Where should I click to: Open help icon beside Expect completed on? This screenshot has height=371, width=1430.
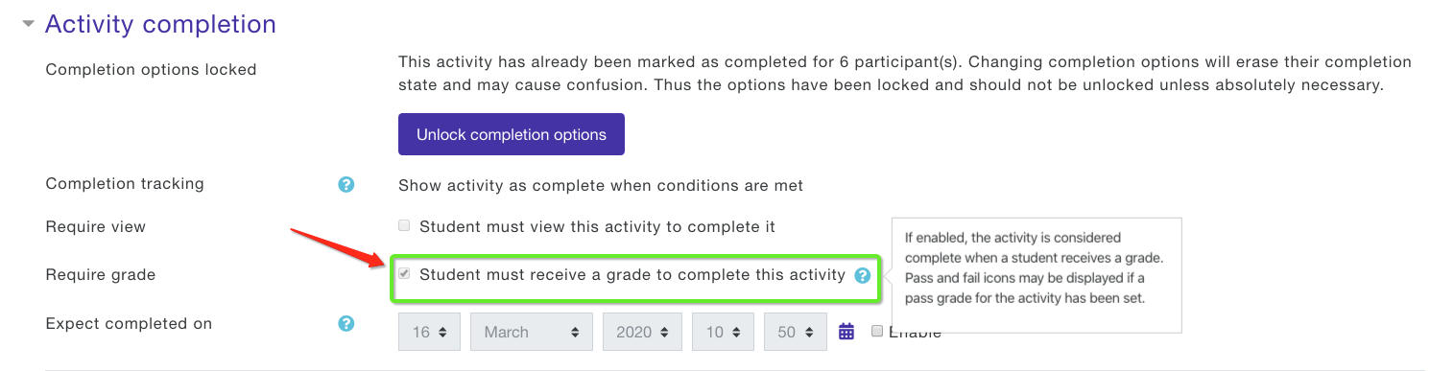click(346, 324)
